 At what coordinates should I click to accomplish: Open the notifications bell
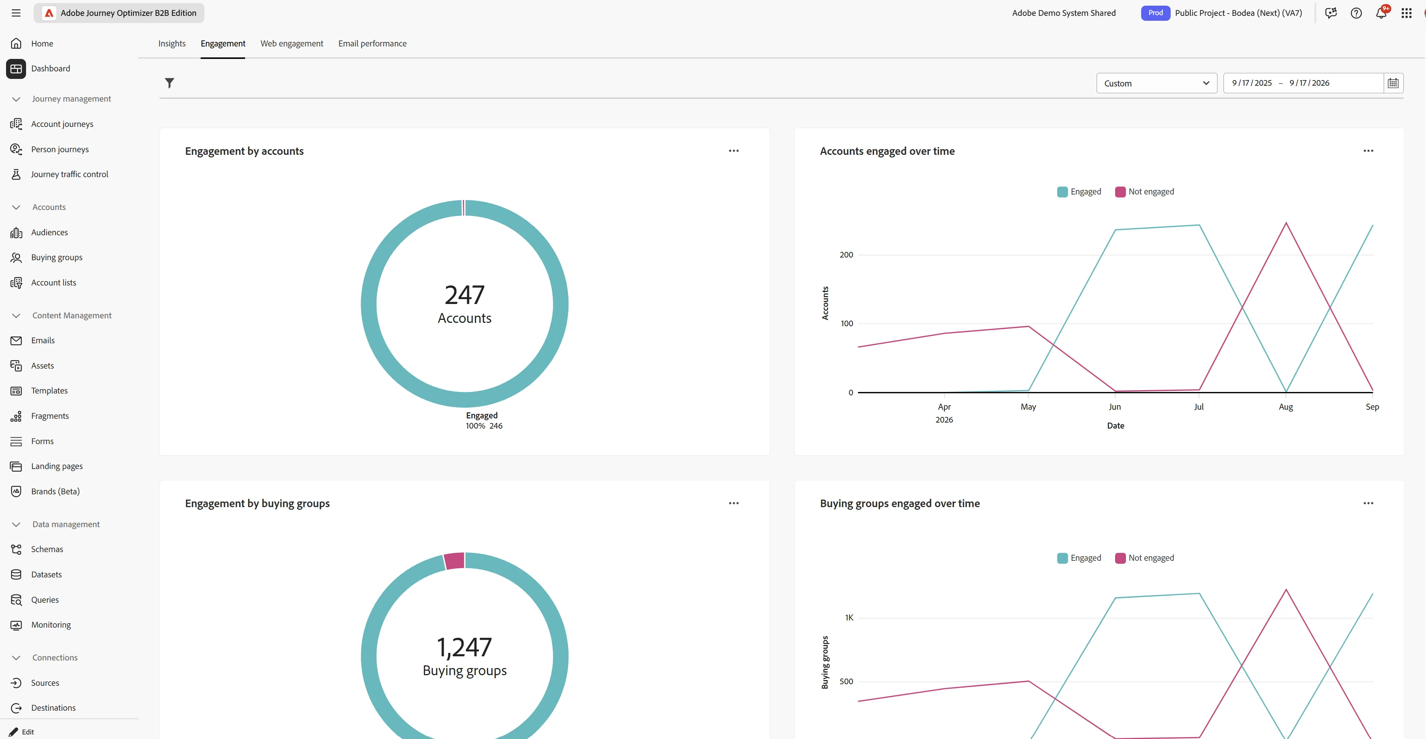click(1381, 13)
